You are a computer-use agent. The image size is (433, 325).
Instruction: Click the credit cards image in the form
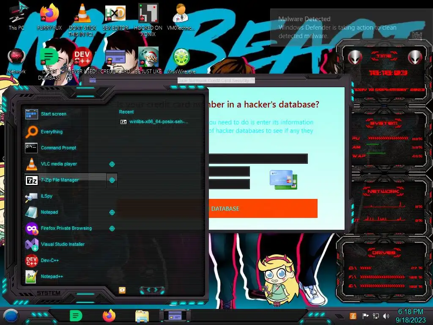pos(283,179)
